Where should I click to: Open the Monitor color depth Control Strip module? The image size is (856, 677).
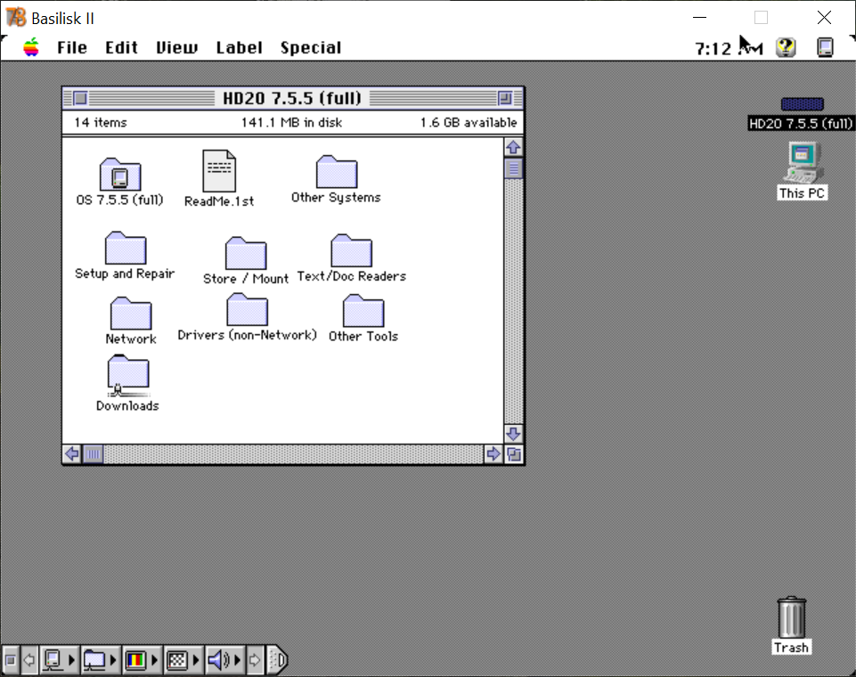pos(142,660)
